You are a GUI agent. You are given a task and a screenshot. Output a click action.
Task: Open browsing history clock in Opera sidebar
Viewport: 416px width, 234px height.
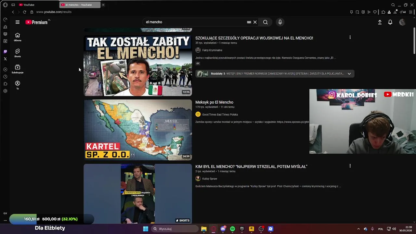[x=5, y=77]
